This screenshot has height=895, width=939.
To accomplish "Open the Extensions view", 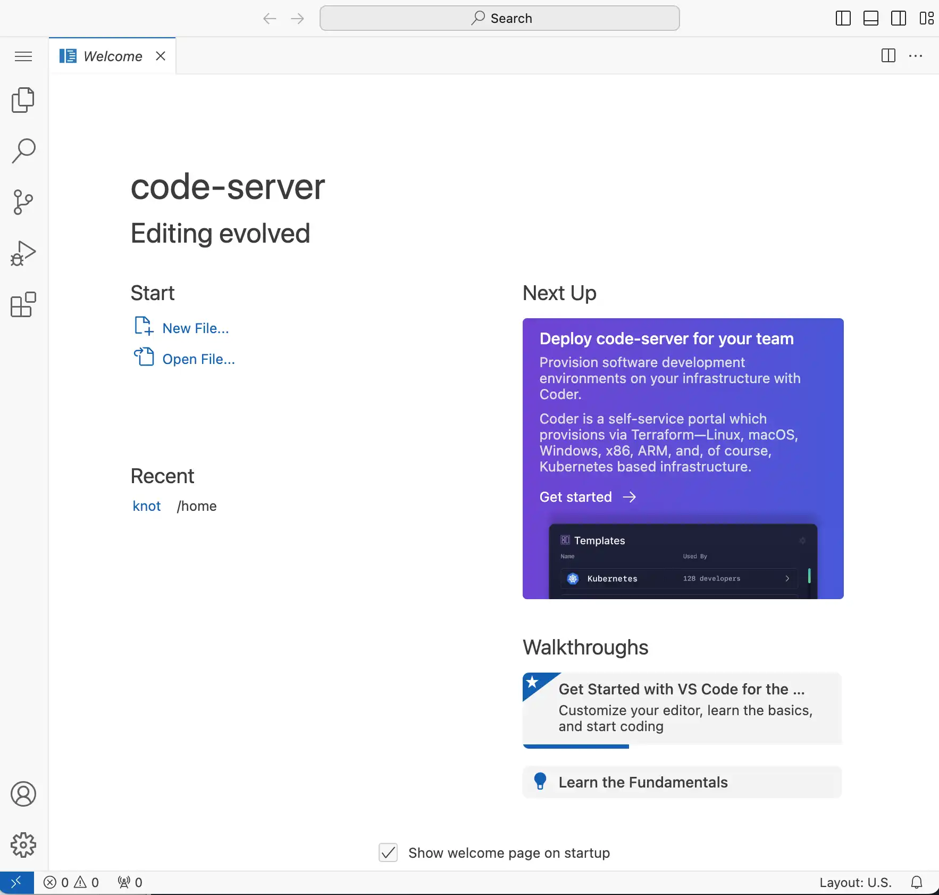I will coord(23,304).
